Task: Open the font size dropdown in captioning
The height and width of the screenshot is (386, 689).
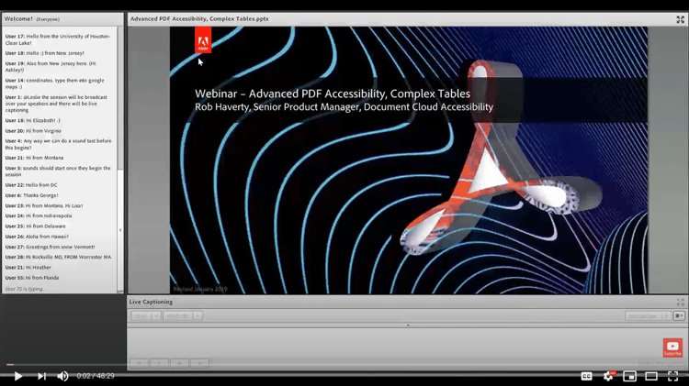Action: pyautogui.click(x=145, y=315)
